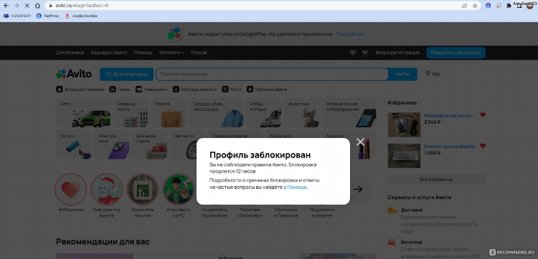Open the 'Недвижимость' category tile
The height and width of the screenshot is (259, 538).
pos(131,113)
